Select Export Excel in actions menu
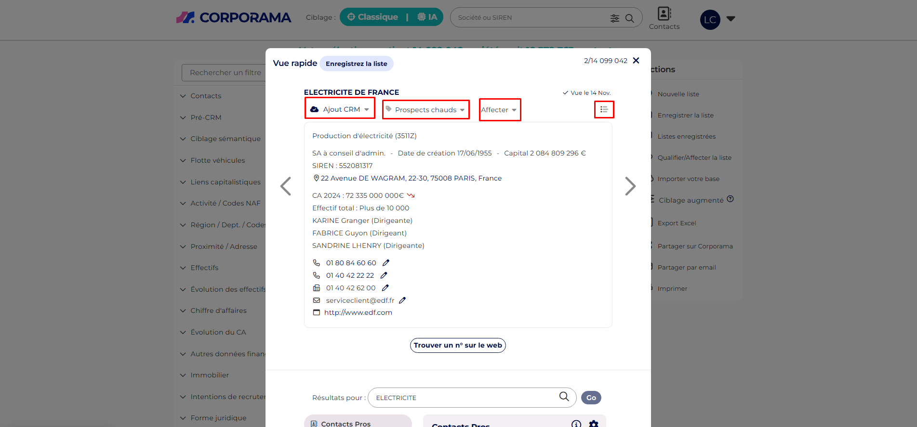Screen dimensions: 917x427 (x=677, y=223)
